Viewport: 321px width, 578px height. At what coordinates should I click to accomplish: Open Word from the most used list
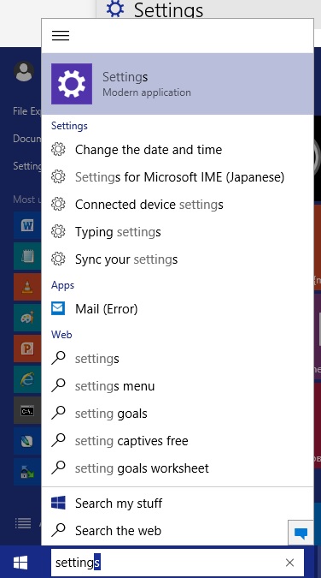point(27,225)
